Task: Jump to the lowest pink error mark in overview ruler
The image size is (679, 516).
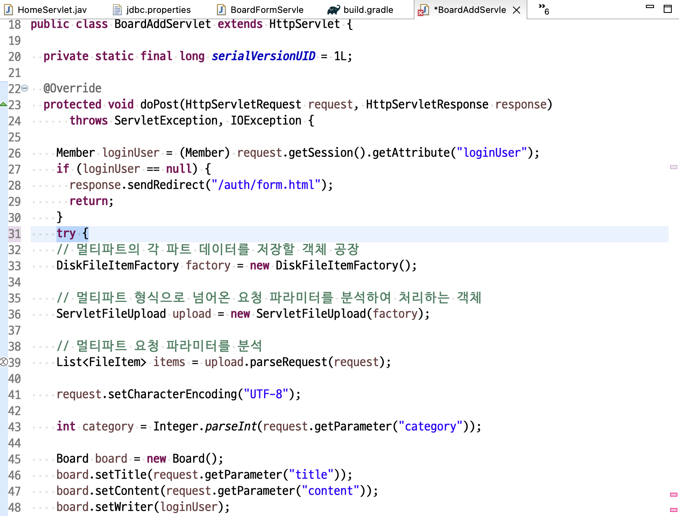Action: coord(674,510)
